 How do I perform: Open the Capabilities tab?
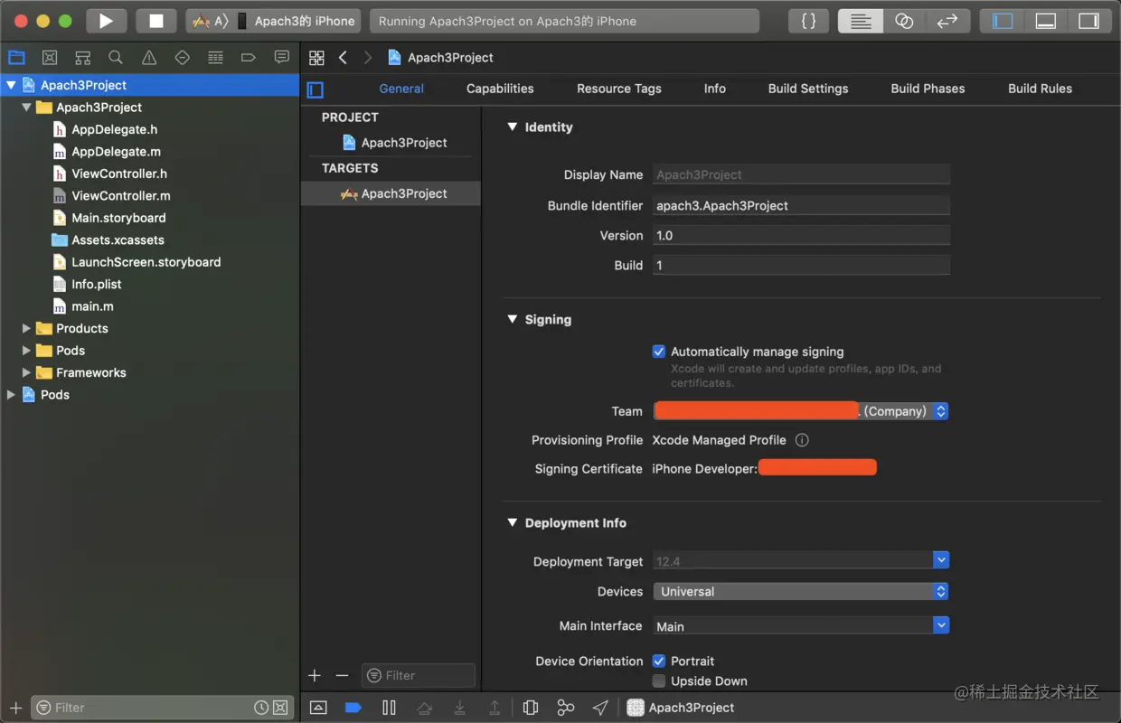tap(500, 89)
